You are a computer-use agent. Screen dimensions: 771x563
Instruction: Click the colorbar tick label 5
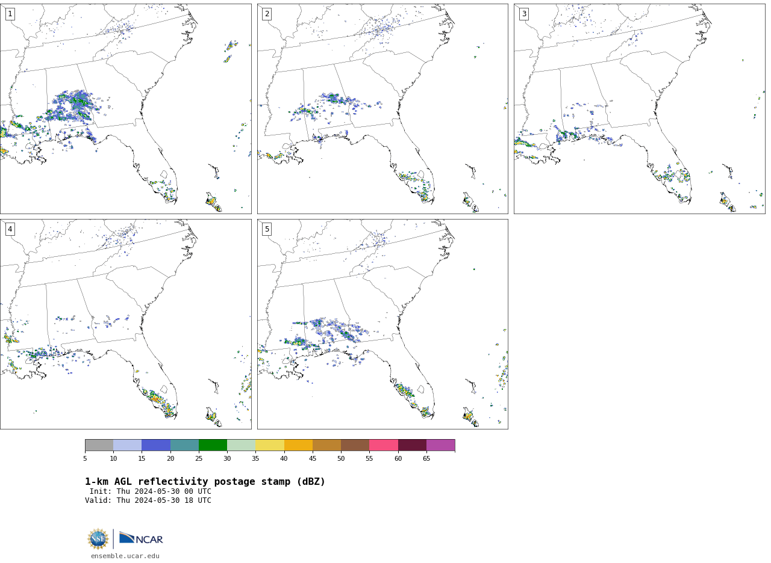tap(85, 459)
